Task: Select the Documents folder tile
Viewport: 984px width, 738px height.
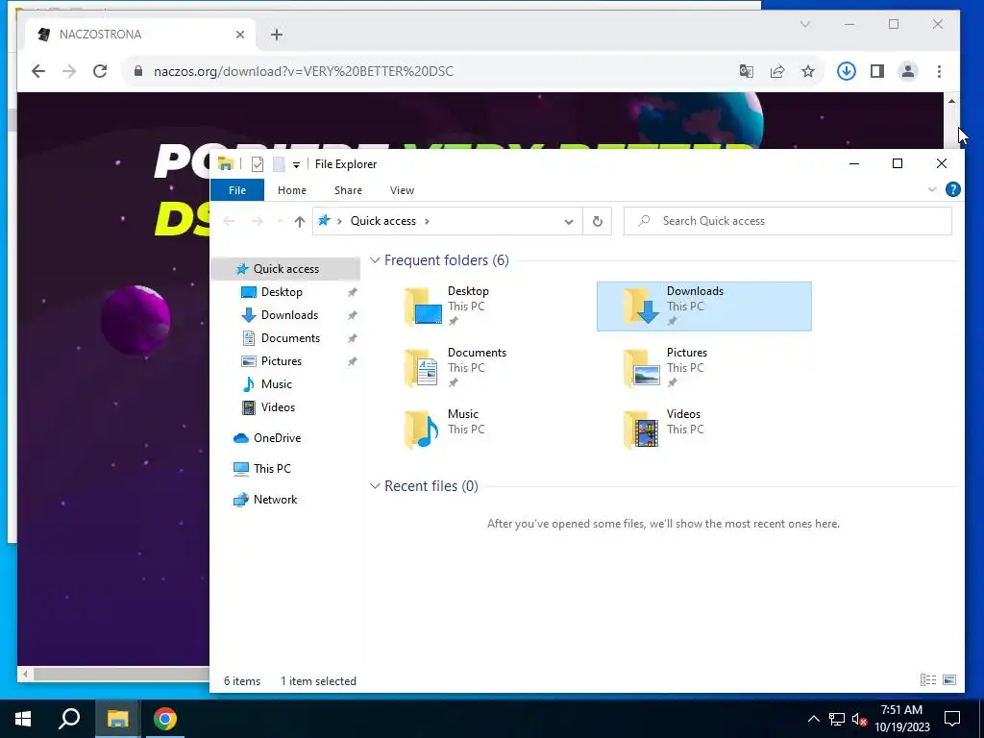Action: (x=485, y=368)
